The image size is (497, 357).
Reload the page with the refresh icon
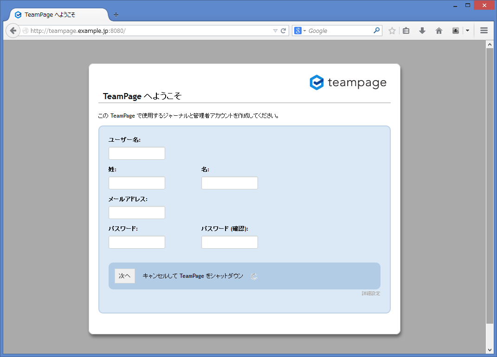coord(283,30)
